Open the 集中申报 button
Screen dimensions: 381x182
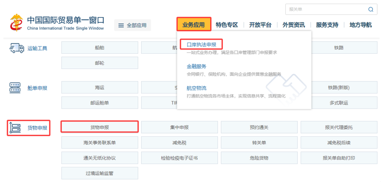coord(179,127)
